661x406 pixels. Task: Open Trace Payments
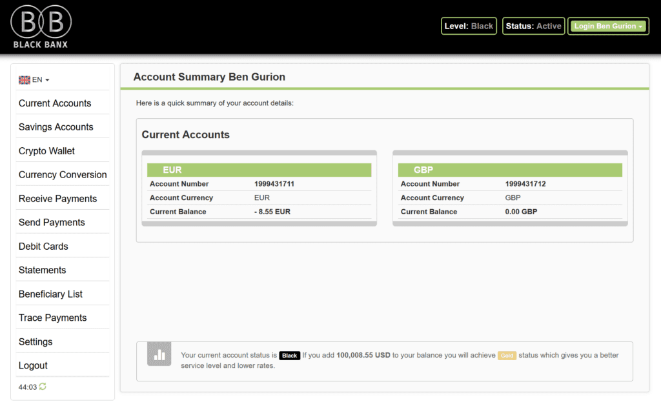52,318
